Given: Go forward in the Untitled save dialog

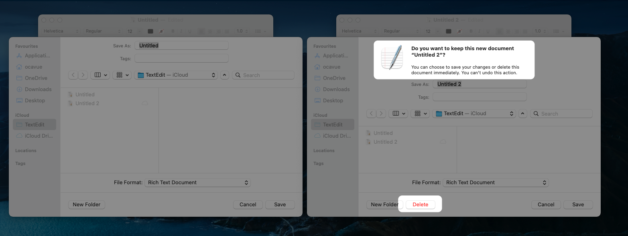Looking at the screenshot, I should click(83, 75).
